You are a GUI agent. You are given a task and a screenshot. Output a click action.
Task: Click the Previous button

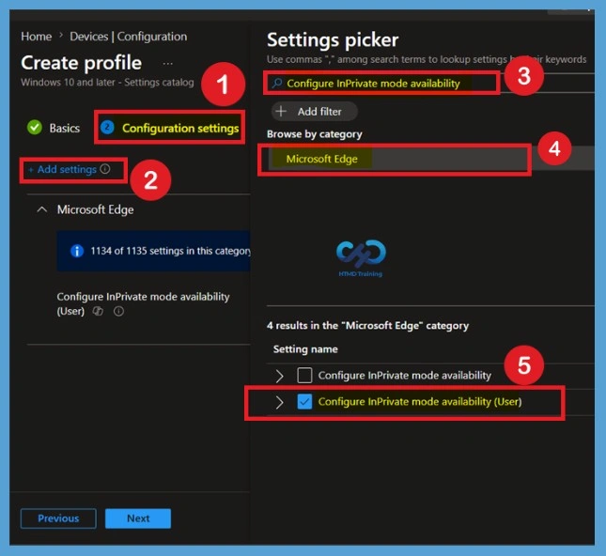(58, 518)
